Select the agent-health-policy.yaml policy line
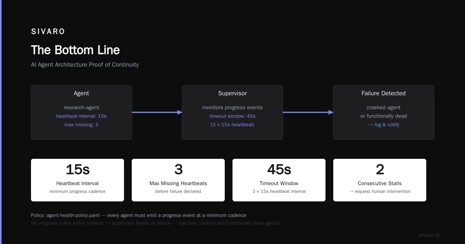The image size is (465, 244). [139, 215]
